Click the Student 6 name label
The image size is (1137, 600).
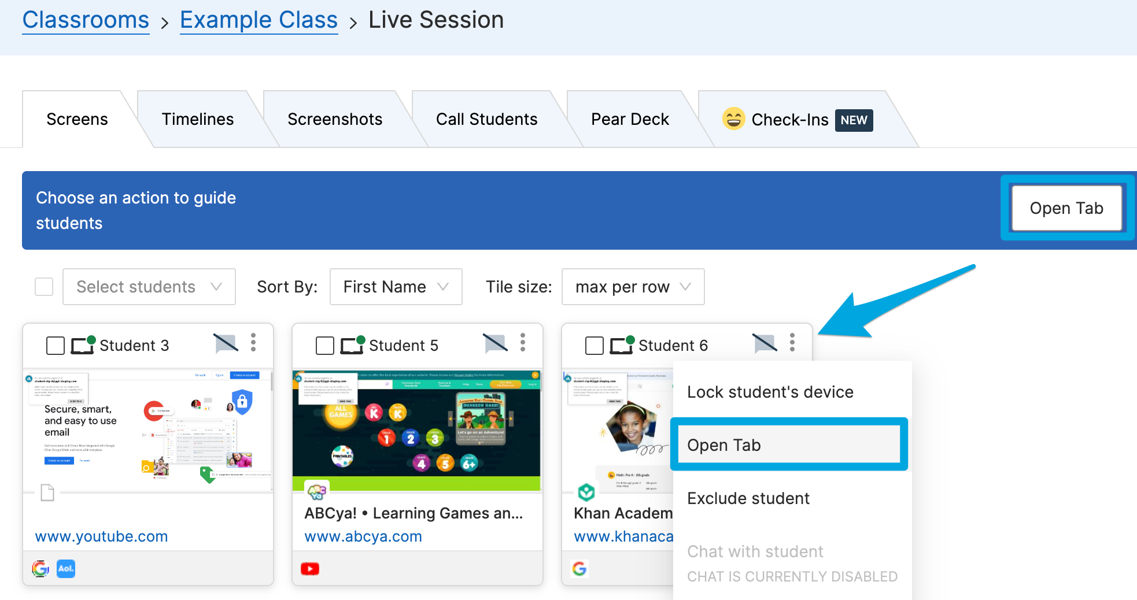[x=673, y=346]
